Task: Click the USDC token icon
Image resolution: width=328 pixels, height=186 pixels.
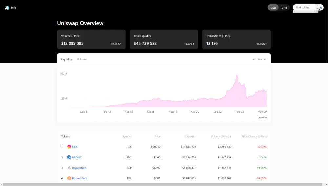Action: click(x=69, y=157)
